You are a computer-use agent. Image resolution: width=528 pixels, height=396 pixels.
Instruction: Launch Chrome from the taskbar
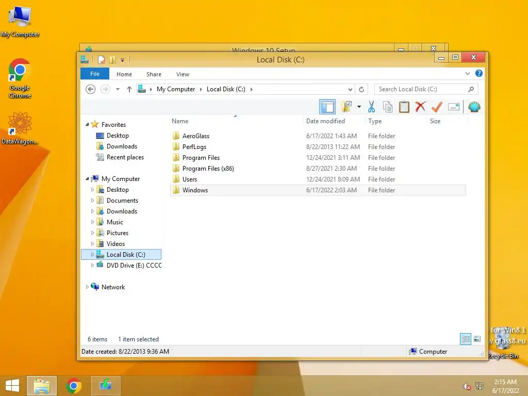click(74, 386)
